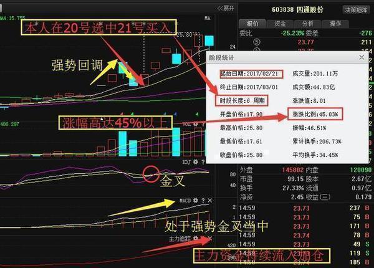
Task: Open MACD indicator settings gear
Action: [194, 201]
